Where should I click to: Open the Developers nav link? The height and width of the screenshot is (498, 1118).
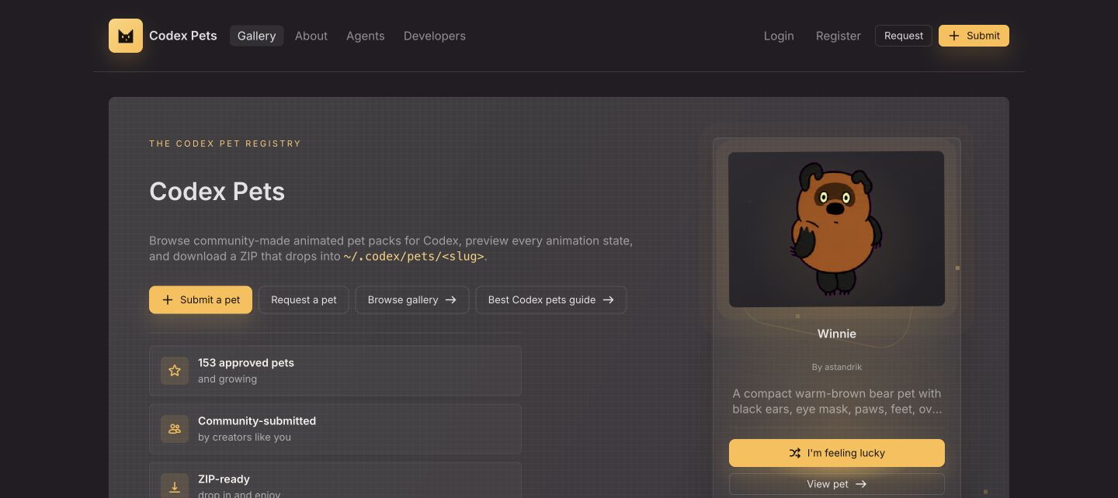tap(435, 36)
